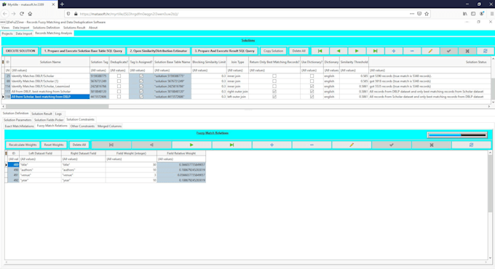Go to next record in Solutions navigator
495x269 pixels.
tap(357, 51)
